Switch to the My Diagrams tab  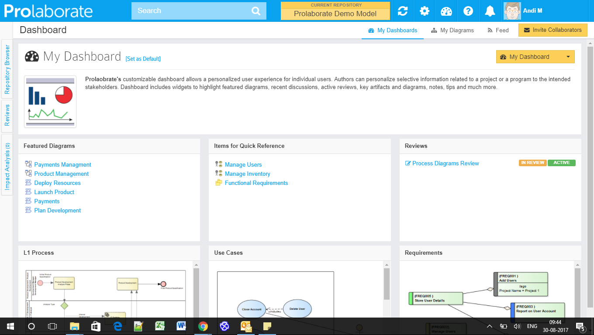pyautogui.click(x=452, y=30)
